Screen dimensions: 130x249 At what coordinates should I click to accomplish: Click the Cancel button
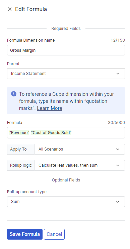point(54,234)
